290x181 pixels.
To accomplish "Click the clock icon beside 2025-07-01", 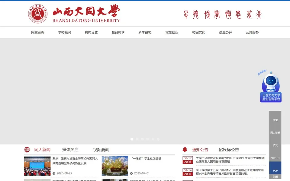I will 131,173.
